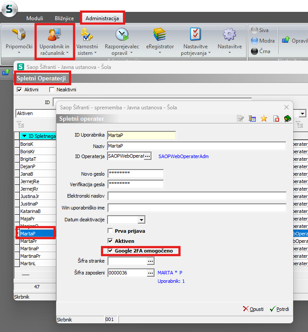Click the green arrow icon on left edge
Image resolution: width=308 pixels, height=332 pixels.
pos(6,72)
